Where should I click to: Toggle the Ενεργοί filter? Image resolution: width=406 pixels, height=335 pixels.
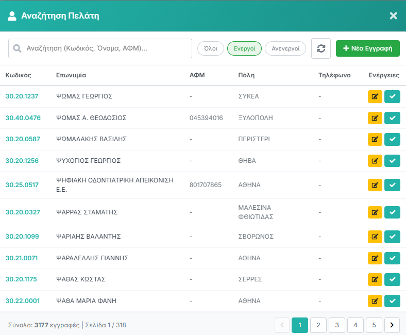pyautogui.click(x=244, y=48)
